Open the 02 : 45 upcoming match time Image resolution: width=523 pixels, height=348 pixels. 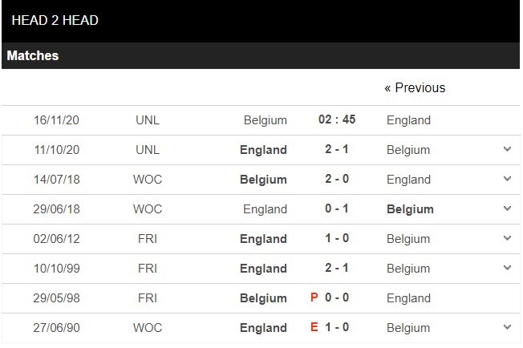(337, 120)
